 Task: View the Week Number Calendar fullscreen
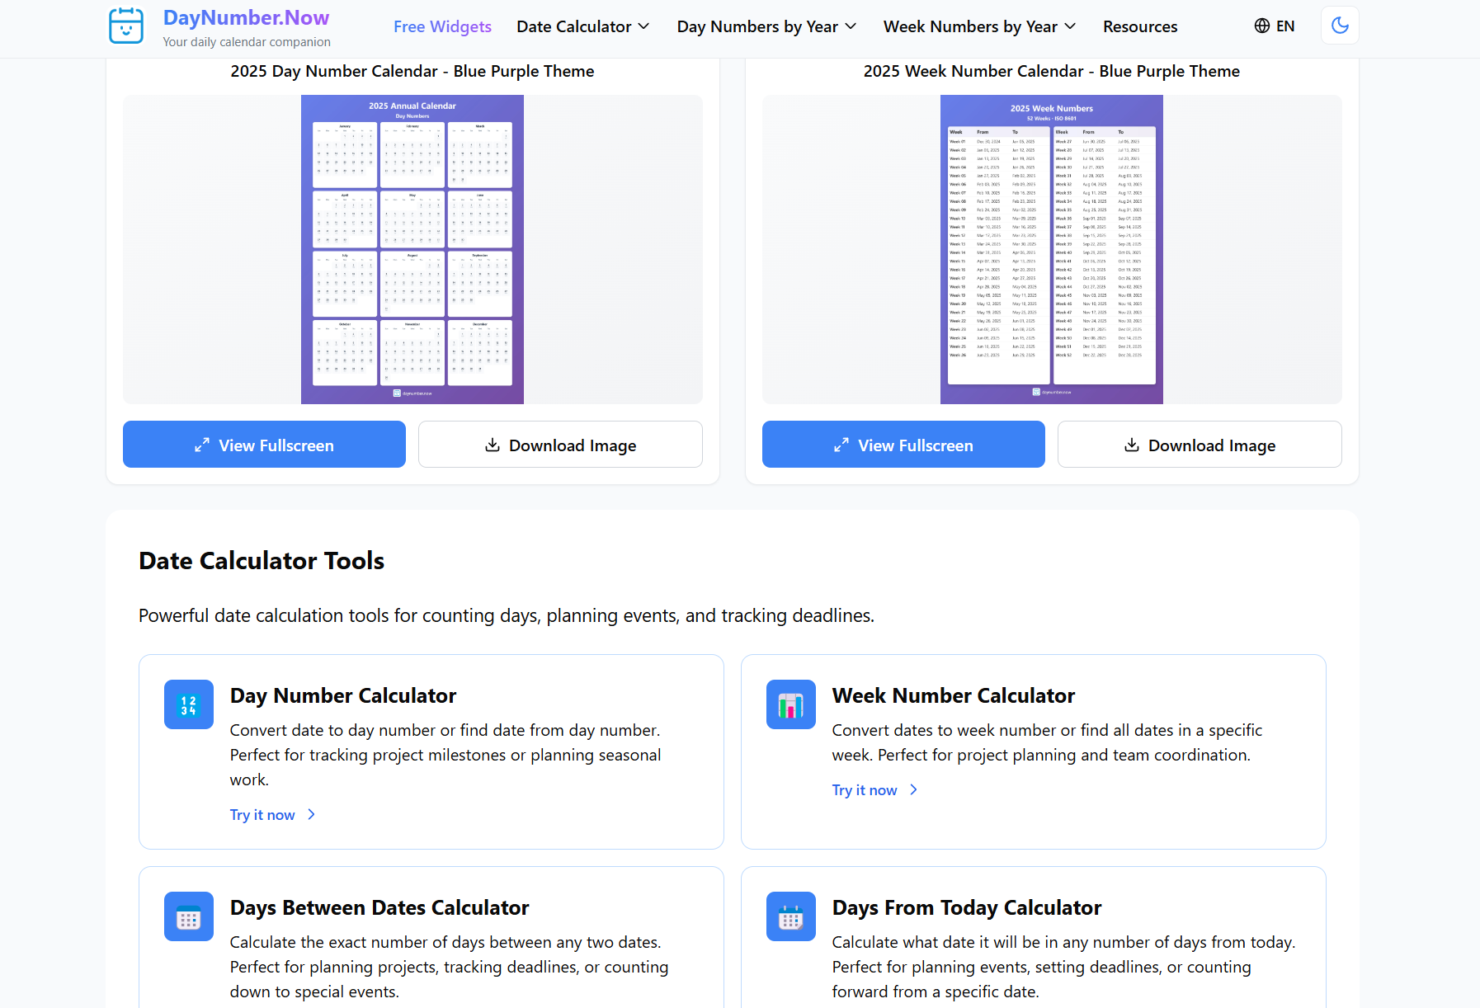pos(903,445)
